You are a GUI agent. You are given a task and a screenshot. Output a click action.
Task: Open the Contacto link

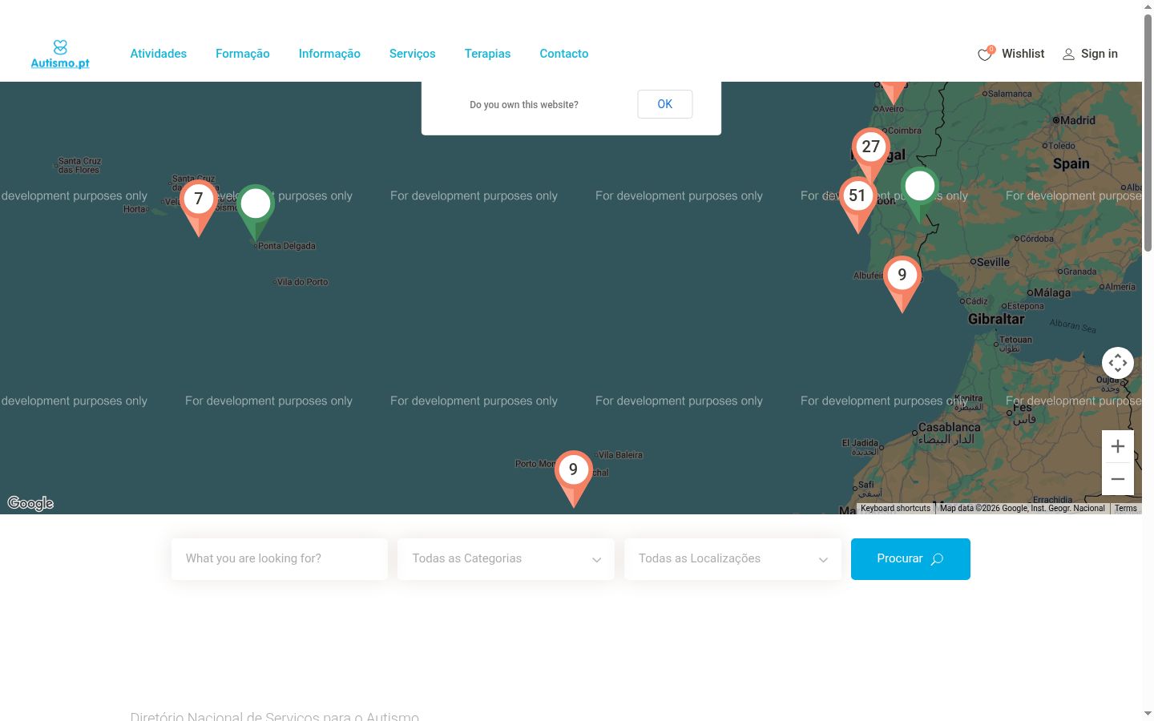pyautogui.click(x=564, y=54)
